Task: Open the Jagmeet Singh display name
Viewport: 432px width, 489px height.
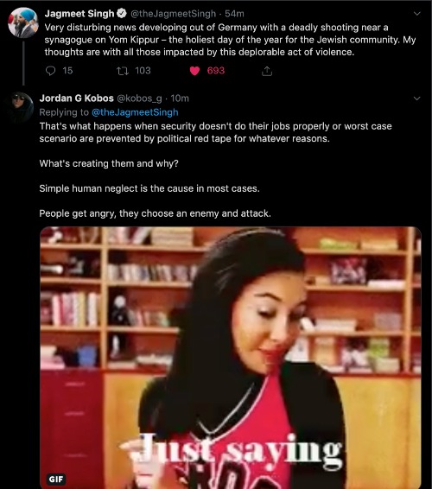Action: [x=79, y=14]
